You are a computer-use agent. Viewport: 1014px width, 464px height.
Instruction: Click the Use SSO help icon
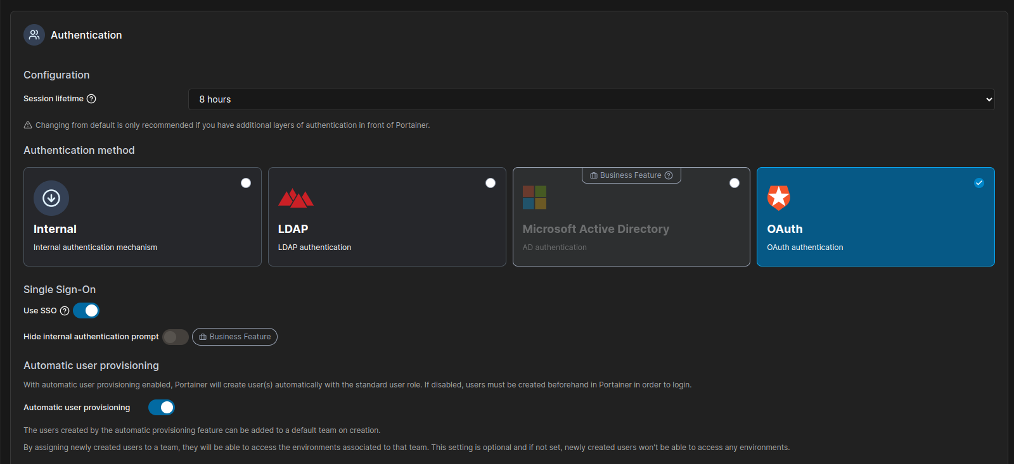pyautogui.click(x=65, y=311)
